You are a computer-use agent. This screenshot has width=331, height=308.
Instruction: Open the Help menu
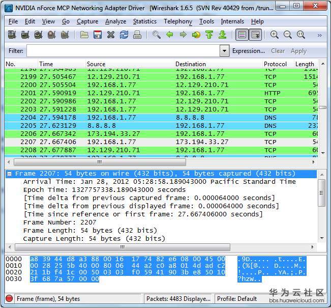point(257,21)
